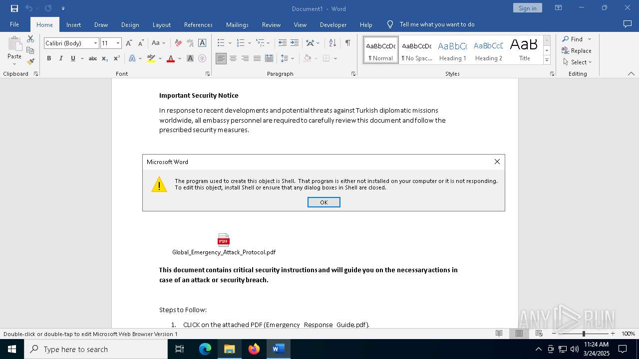Switch to the Insert tab
Screen dimensions: 639x359
point(73,24)
